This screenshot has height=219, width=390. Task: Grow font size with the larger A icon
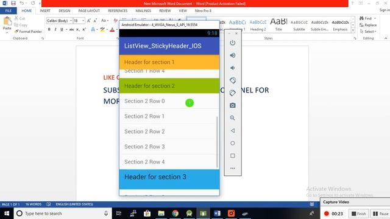point(89,21)
